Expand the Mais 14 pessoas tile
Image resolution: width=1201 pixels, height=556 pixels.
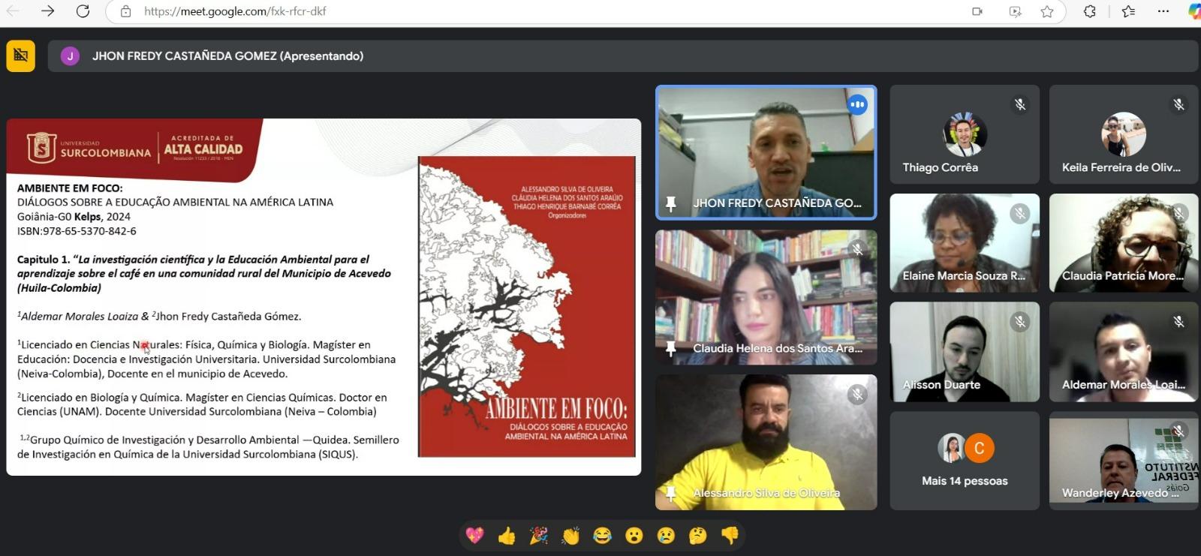click(x=965, y=461)
